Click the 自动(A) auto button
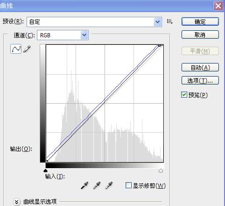Viewport: 225px width, 206px height. tap(200, 67)
